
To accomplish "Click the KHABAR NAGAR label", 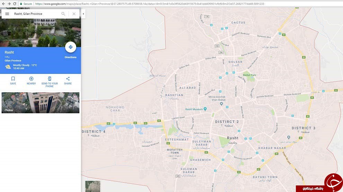I will (272, 148).
